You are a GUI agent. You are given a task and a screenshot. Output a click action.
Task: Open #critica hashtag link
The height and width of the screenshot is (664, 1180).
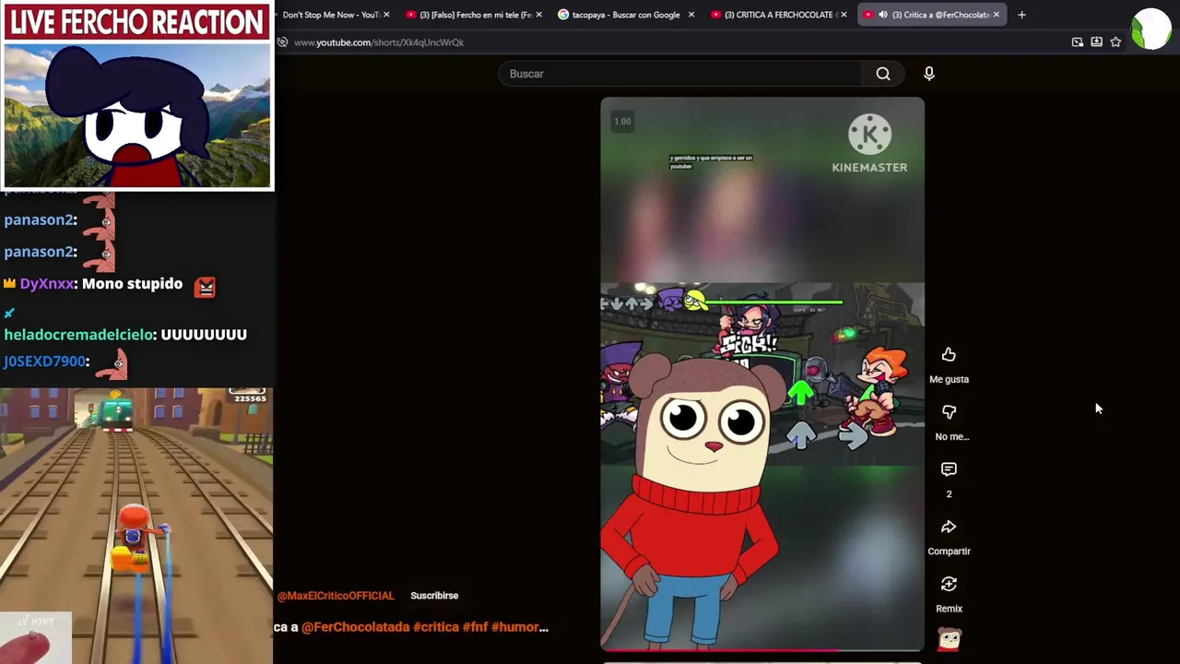point(436,627)
